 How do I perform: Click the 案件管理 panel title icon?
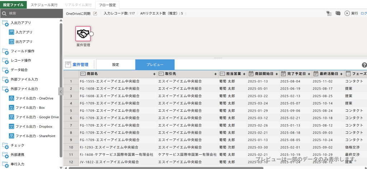click(68, 65)
